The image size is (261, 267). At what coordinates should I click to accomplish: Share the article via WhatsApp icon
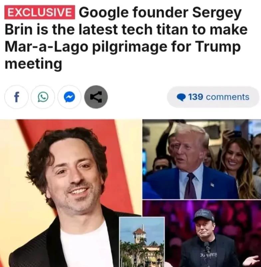(43, 97)
